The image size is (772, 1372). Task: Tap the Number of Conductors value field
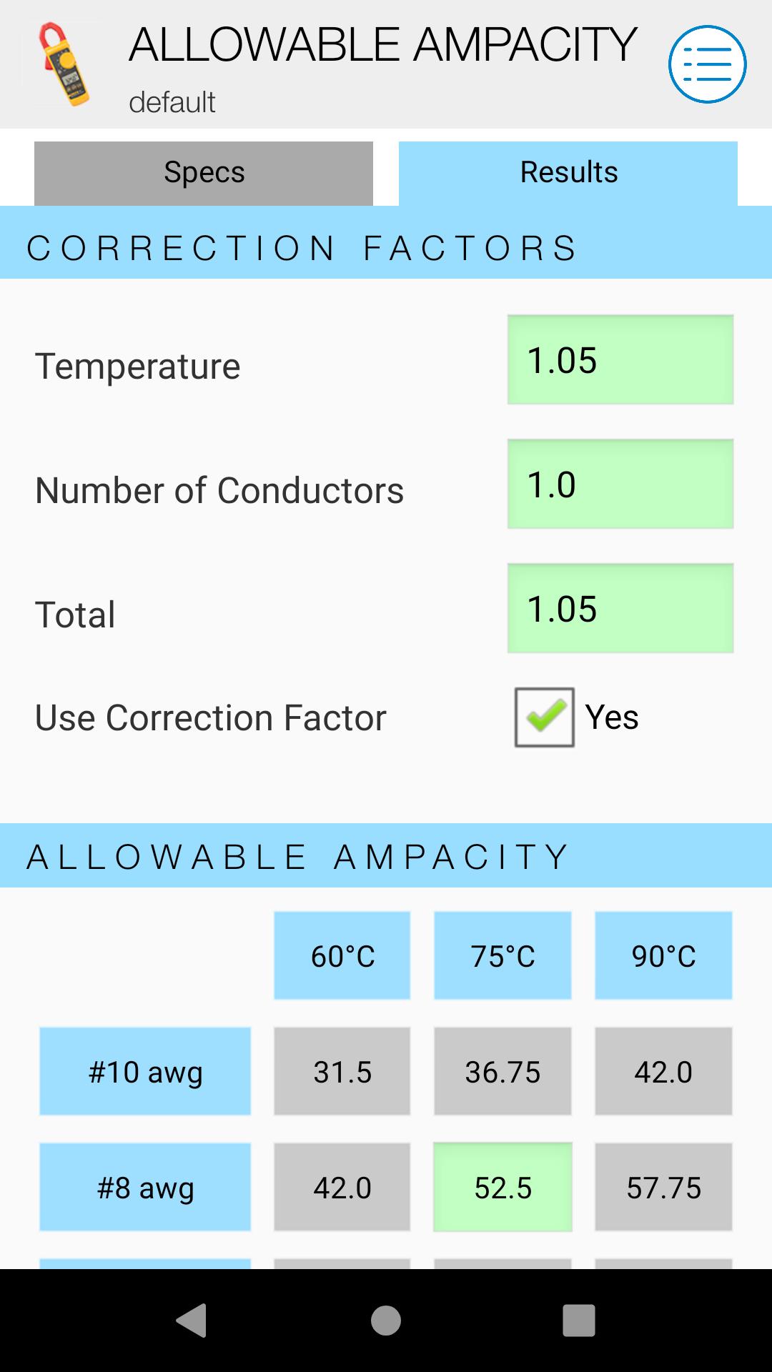pyautogui.click(x=620, y=484)
